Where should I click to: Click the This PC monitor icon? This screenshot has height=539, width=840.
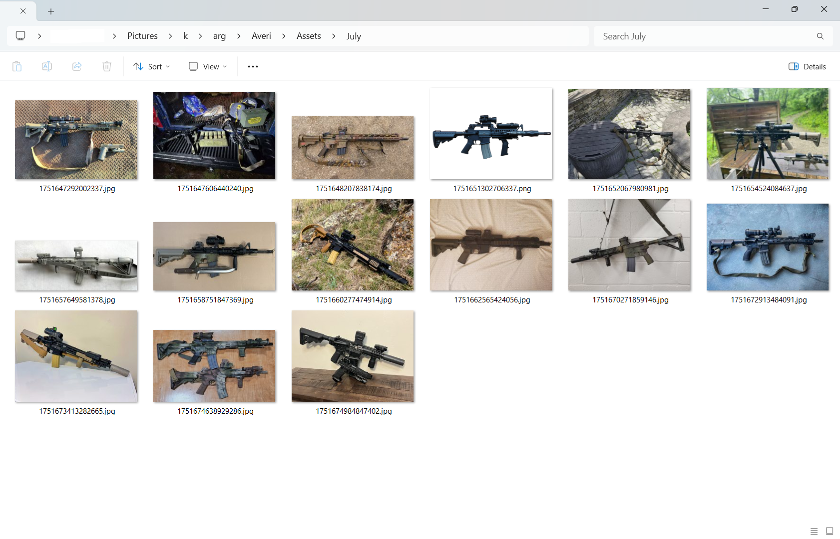coord(20,36)
